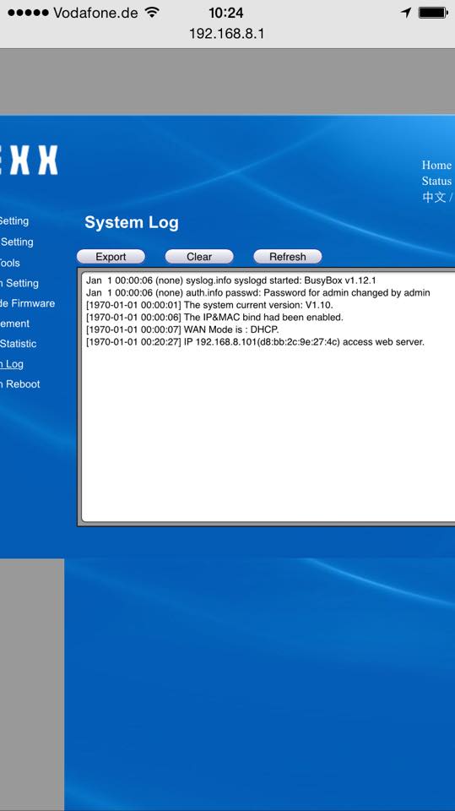The image size is (455, 811).
Task: Open the Status link
Action: [437, 181]
